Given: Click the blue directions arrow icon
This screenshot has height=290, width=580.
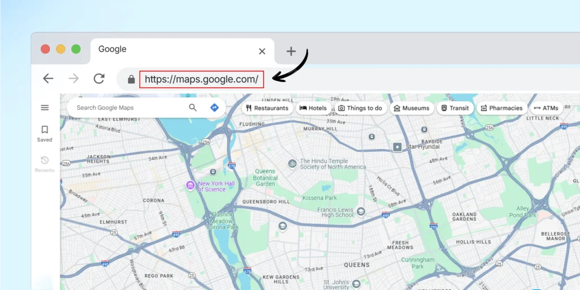Looking at the screenshot, I should coord(214,108).
